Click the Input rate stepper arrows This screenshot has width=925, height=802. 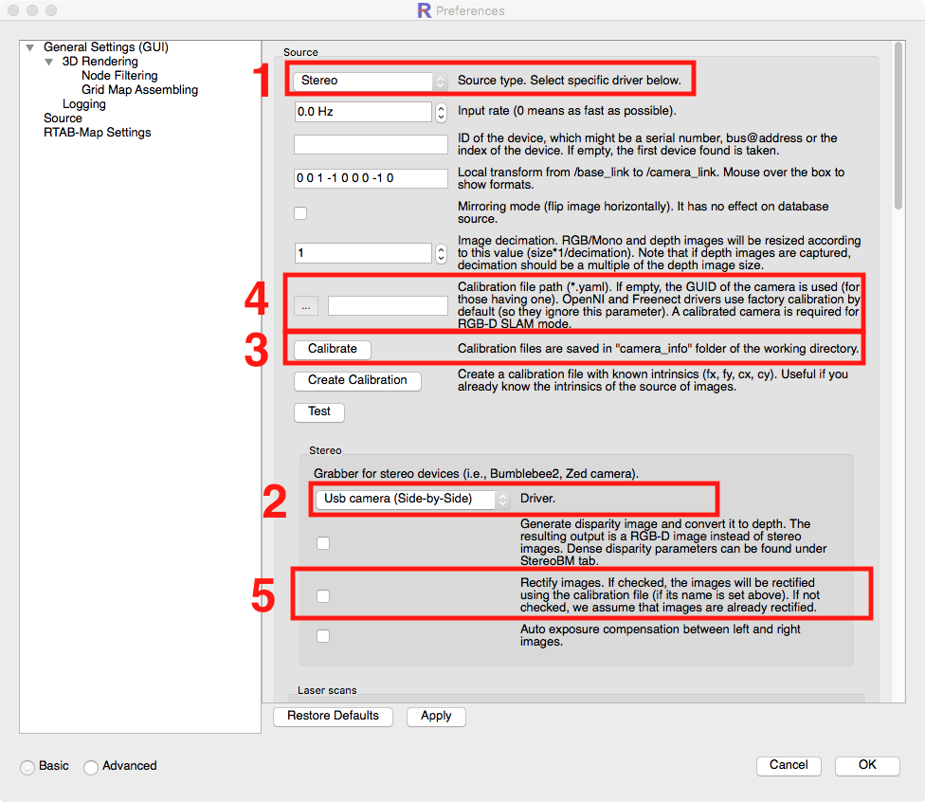tap(441, 112)
